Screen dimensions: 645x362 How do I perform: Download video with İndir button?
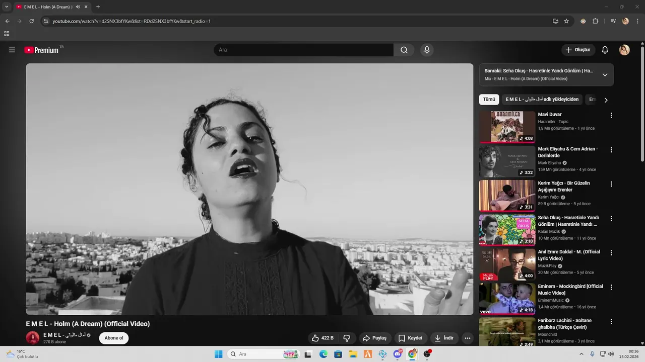(444, 338)
